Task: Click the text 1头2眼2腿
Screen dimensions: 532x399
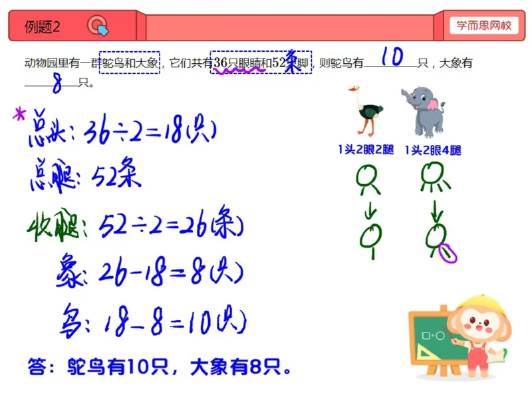Action: (x=366, y=149)
